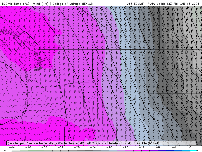Click the -16 colorbar label
202x152 pixels.
pos(125,147)
